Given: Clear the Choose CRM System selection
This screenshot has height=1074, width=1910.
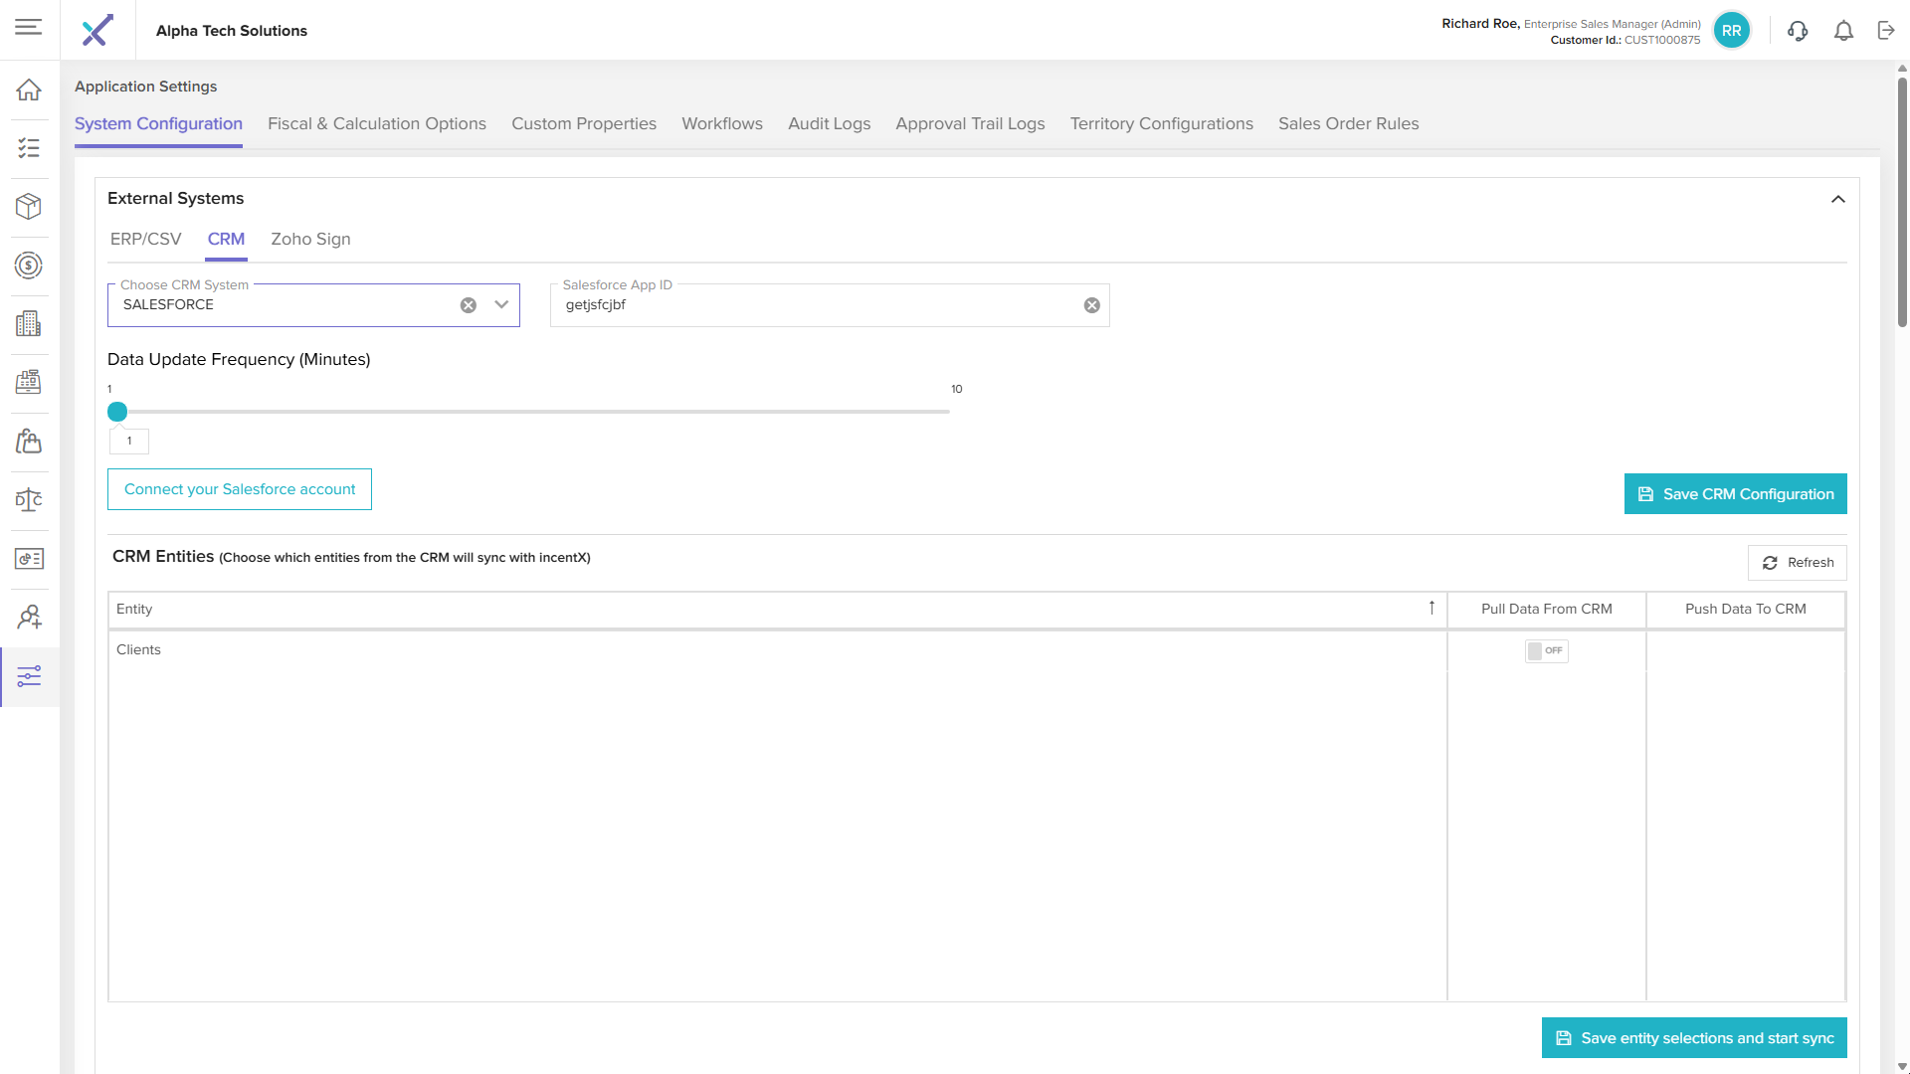Looking at the screenshot, I should 469,305.
